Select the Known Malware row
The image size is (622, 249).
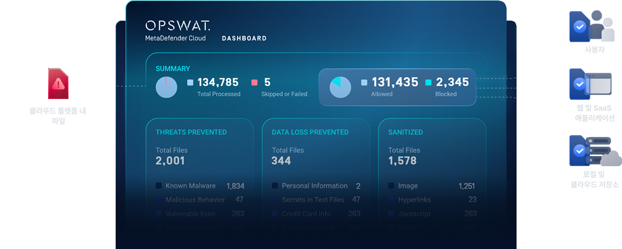point(200,186)
